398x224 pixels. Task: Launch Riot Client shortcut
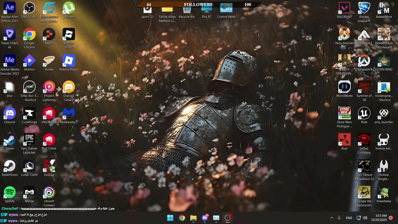point(49,142)
